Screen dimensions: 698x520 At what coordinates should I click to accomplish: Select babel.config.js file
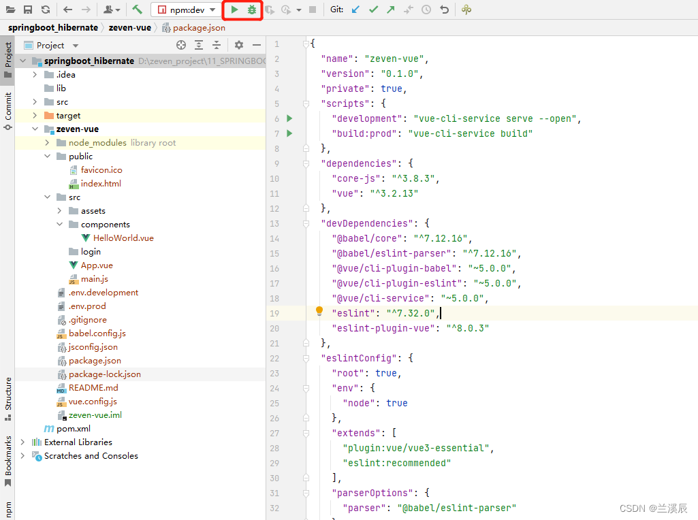pos(97,334)
